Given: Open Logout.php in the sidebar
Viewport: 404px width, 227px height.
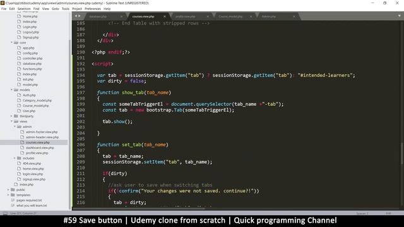Looking at the screenshot, I should click(31, 32).
